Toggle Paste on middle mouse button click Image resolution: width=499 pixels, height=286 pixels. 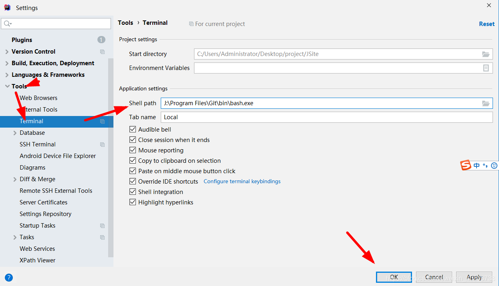tap(133, 171)
